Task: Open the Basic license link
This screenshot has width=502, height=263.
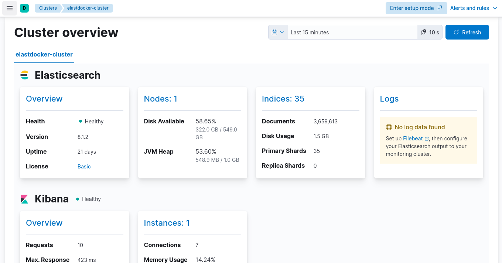Action: point(84,166)
